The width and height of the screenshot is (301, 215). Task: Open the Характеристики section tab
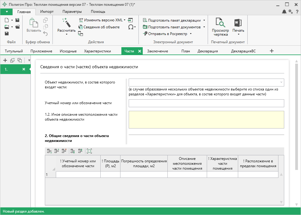[97, 51]
